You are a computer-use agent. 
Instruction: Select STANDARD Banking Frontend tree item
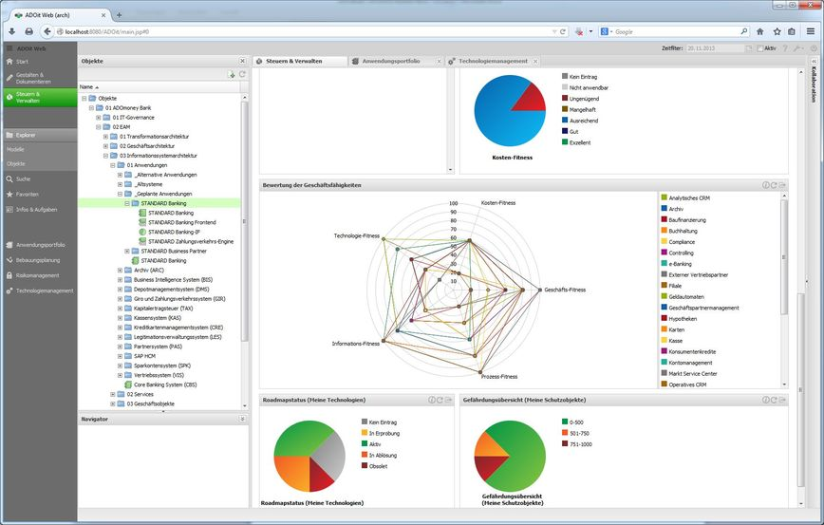[x=182, y=222]
